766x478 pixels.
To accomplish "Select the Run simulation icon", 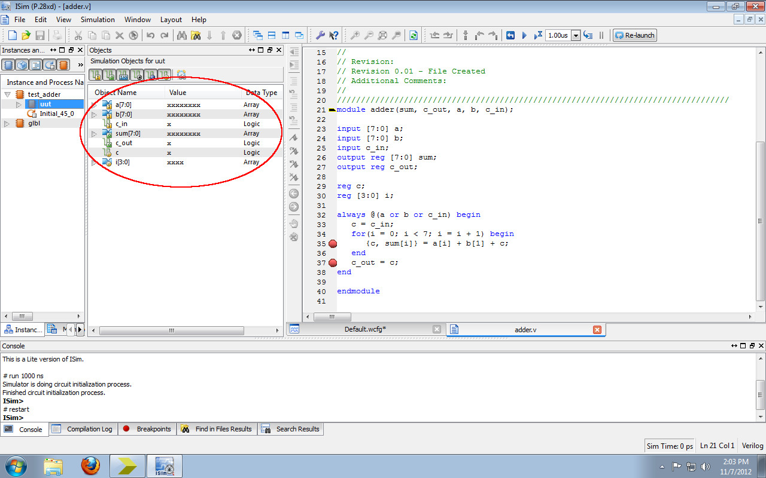I will click(524, 35).
